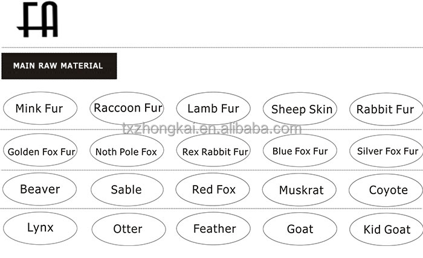Viewport: 423px width, 258px height.
Task: Click the Sheep Skin oval
Action: tap(300, 109)
